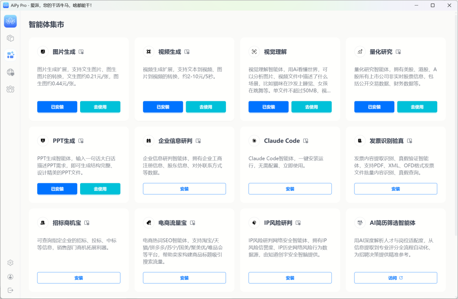The image size is (458, 299).
Task: Maximize the AiPy Pro window
Action: point(433,5)
